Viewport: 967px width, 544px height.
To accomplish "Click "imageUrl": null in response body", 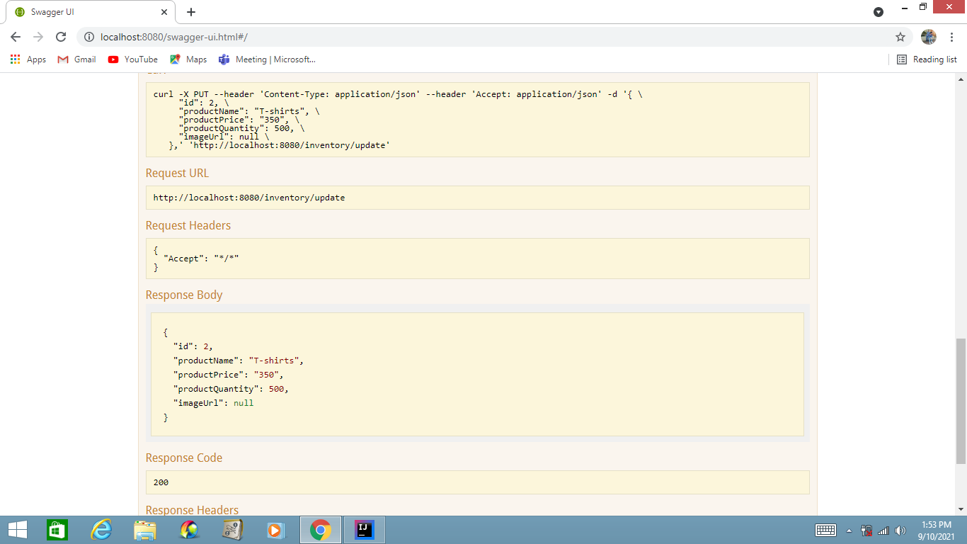I will 213,403.
